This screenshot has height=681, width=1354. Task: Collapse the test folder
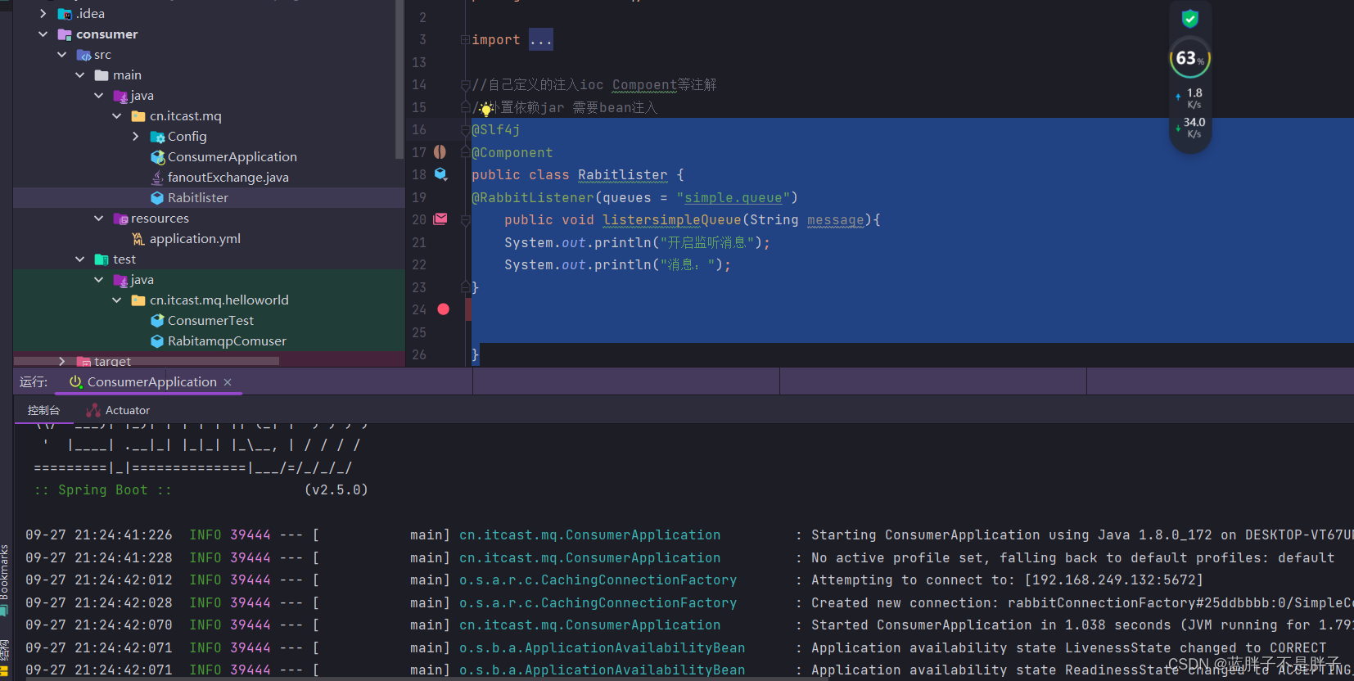tap(80, 259)
